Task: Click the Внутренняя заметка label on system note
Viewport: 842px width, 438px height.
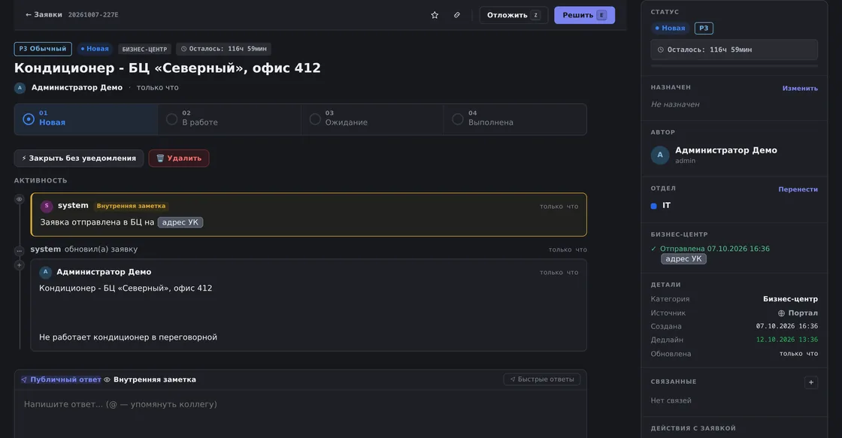Action: [131, 206]
